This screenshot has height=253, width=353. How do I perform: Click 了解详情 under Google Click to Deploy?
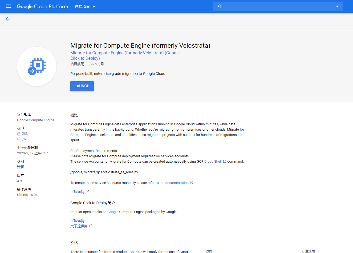click(x=77, y=221)
